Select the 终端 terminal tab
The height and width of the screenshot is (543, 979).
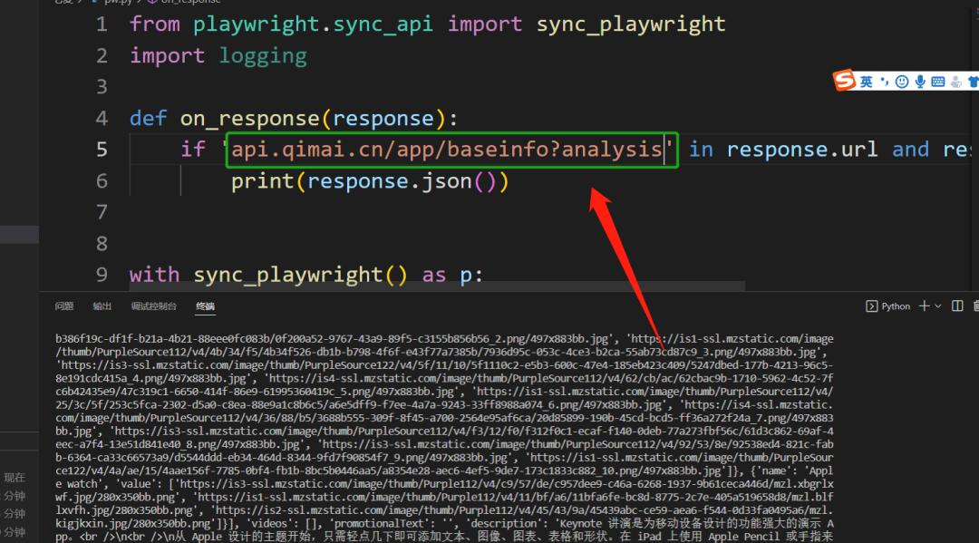pyautogui.click(x=205, y=306)
